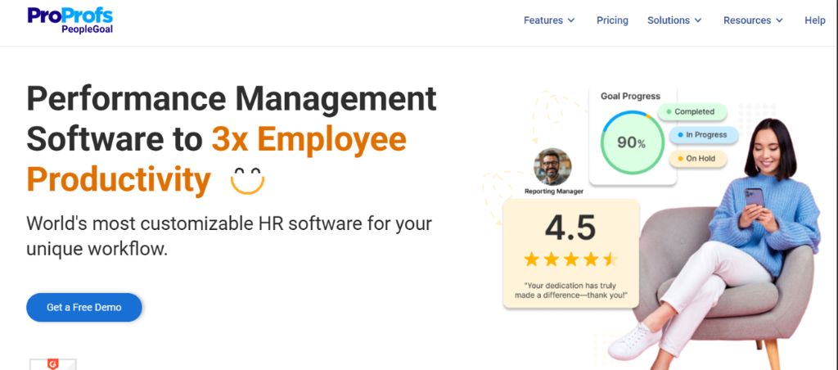Viewport: 838px width, 370px height.
Task: Click the green Completed status dot
Action: pos(669,112)
